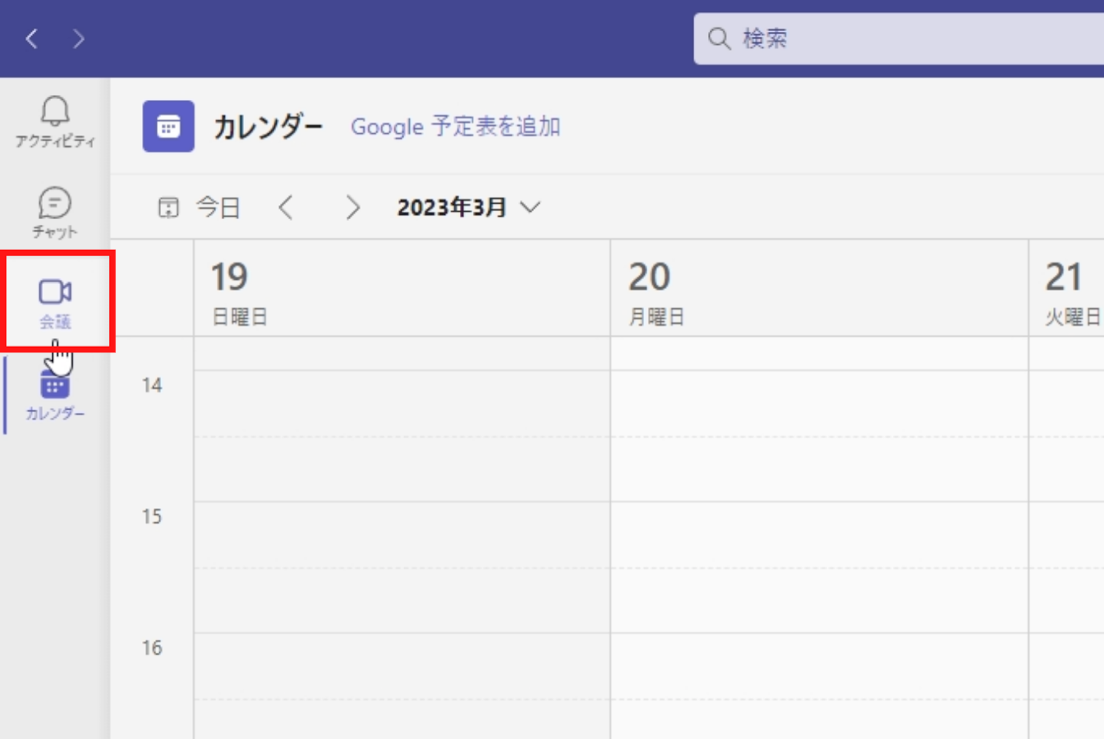Click the search magnifier icon
1104x739 pixels.
(x=719, y=39)
